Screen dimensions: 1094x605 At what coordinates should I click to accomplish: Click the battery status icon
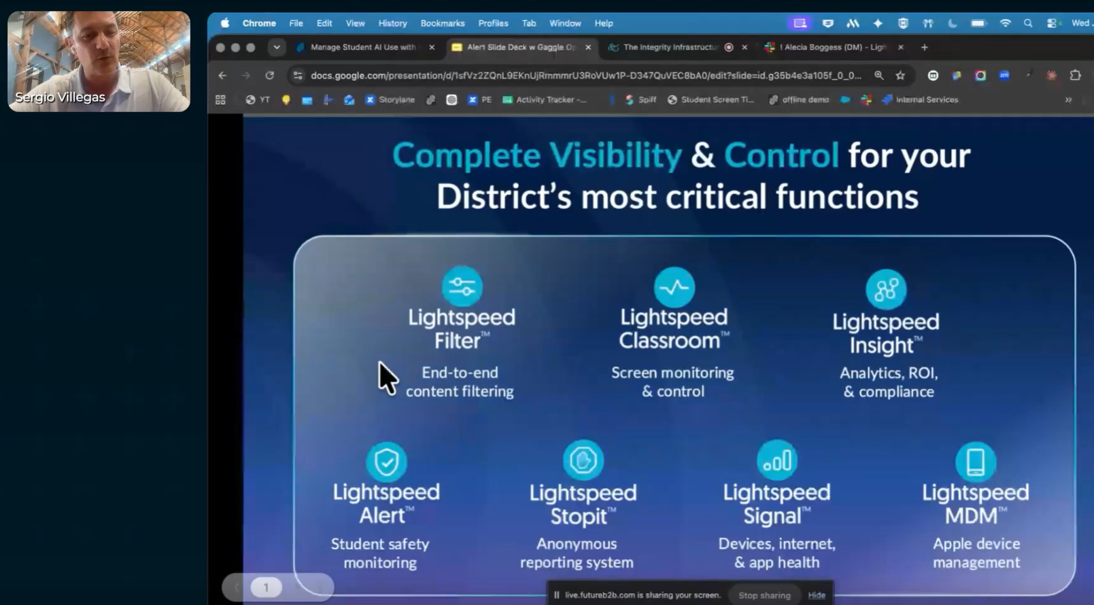978,23
